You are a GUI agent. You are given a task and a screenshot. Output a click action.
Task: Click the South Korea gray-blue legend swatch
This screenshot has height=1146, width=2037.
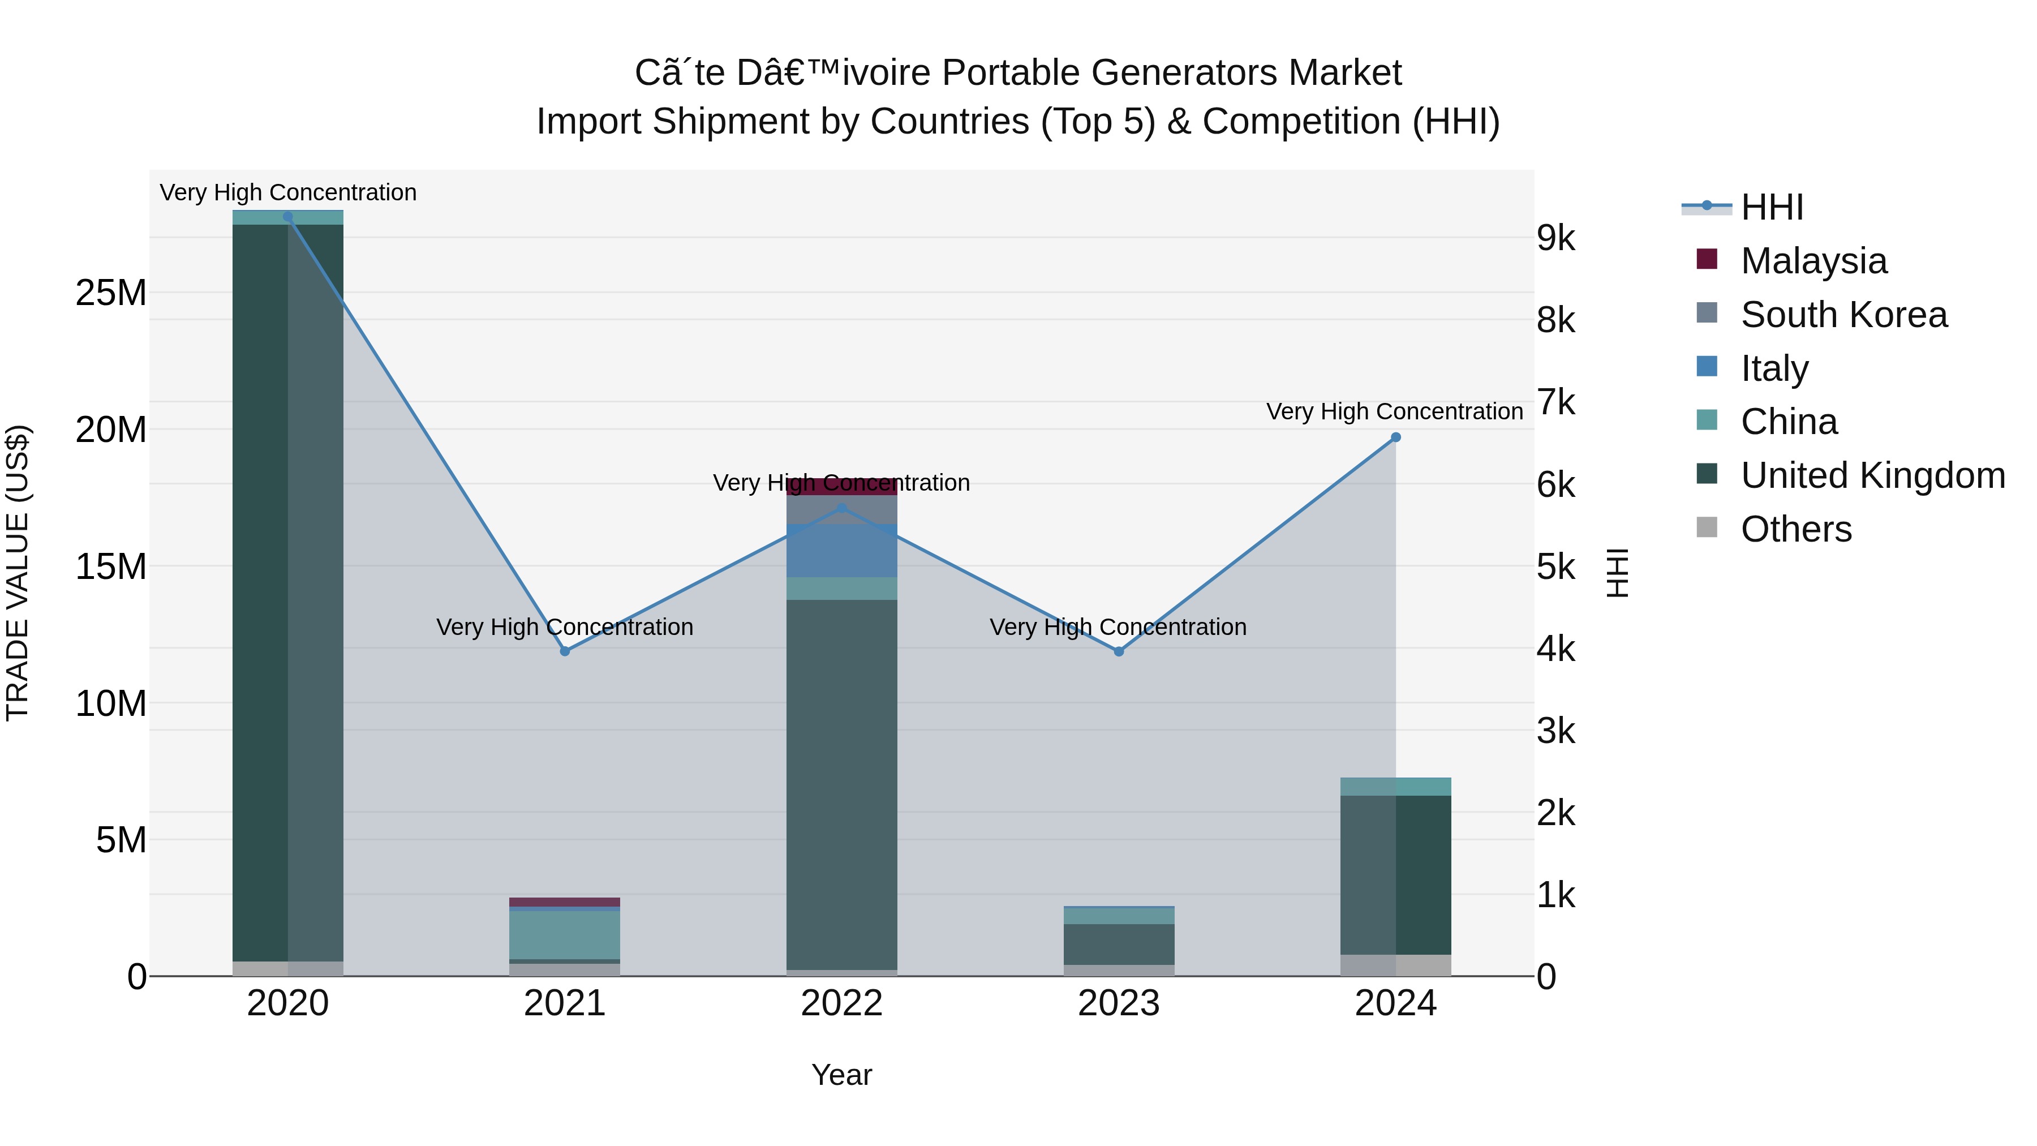[x=1707, y=312]
